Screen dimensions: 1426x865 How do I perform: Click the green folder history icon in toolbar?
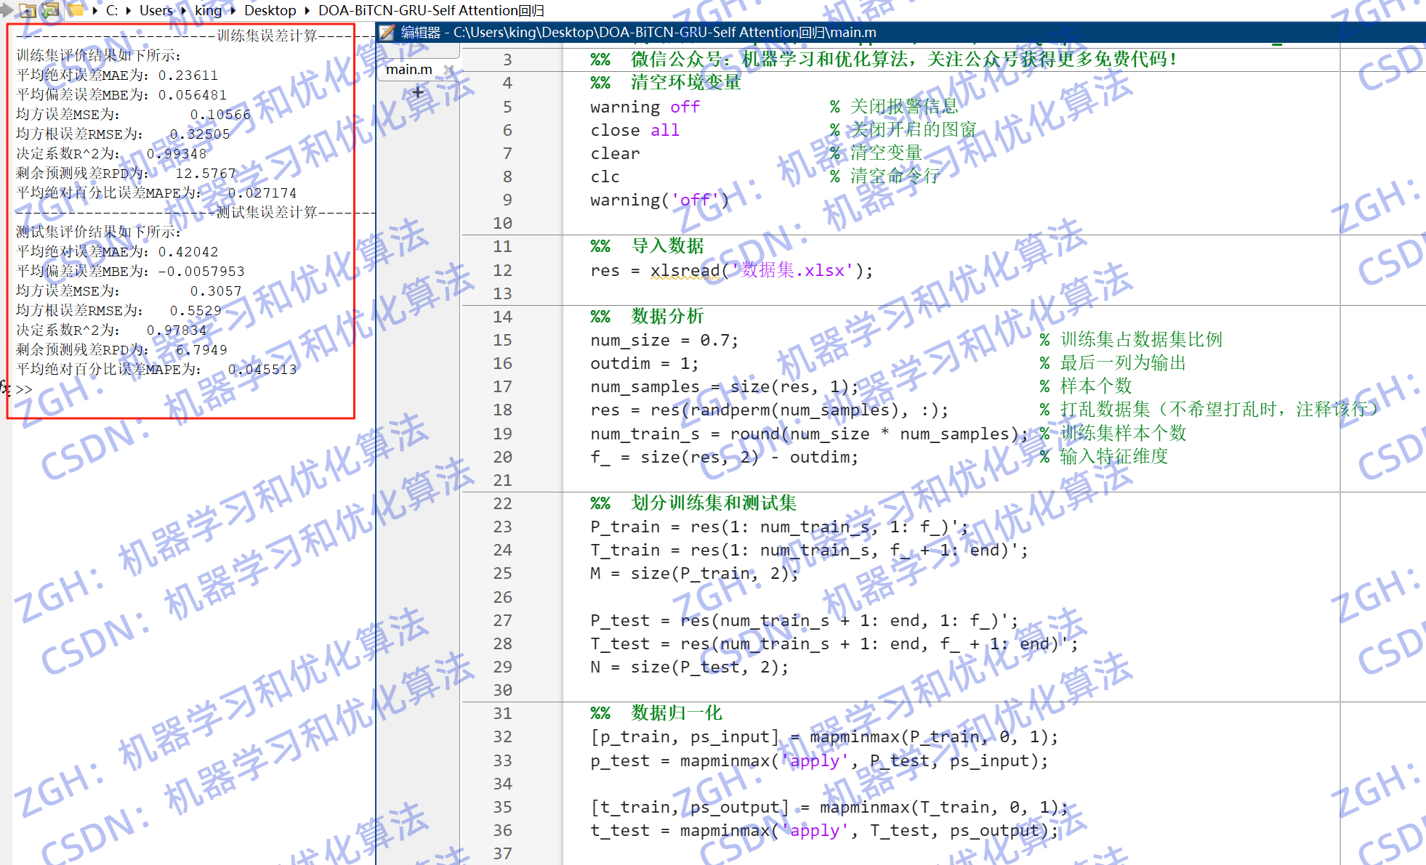[51, 10]
